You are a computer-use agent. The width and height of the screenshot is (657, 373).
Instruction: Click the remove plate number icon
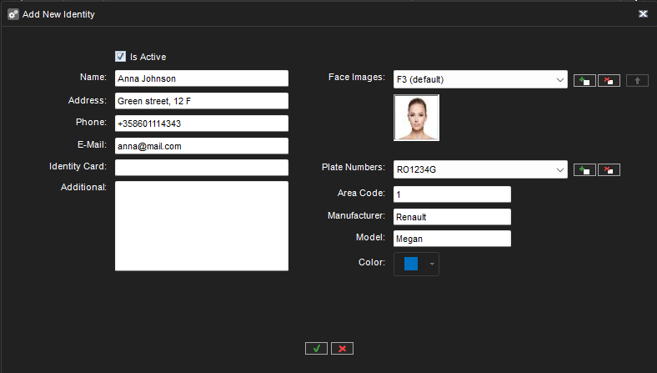coord(609,169)
